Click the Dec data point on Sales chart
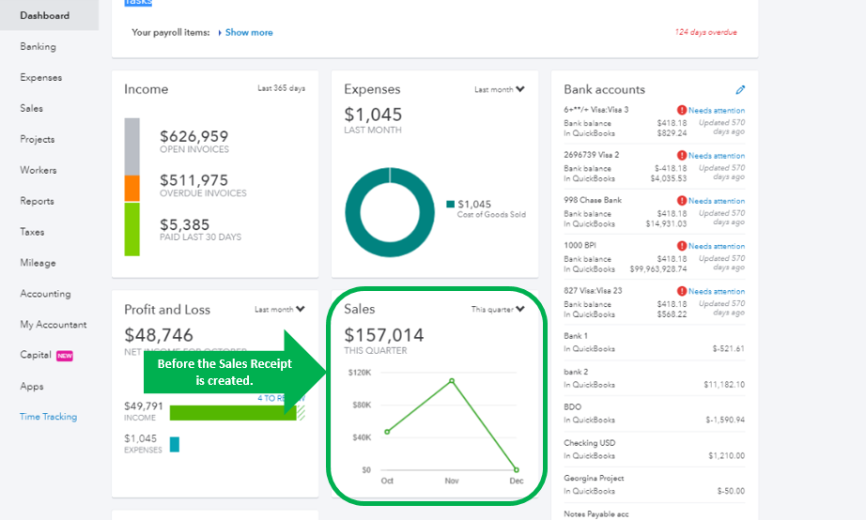866x520 pixels. tap(517, 469)
